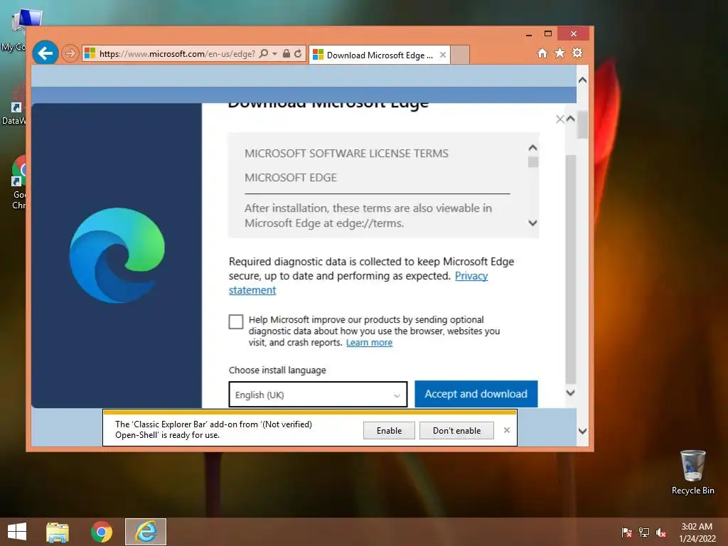Click the forward navigation arrow
Image resolution: width=728 pixels, height=546 pixels.
pos(70,54)
